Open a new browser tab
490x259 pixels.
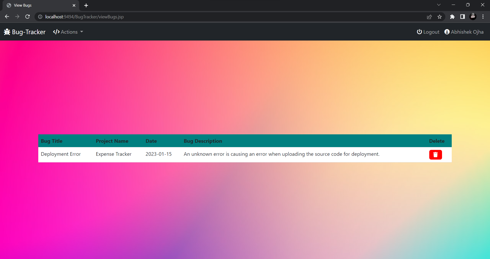(86, 5)
